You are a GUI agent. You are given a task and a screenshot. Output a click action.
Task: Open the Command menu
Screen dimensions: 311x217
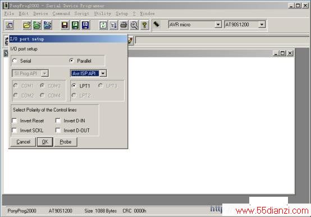pos(61,13)
